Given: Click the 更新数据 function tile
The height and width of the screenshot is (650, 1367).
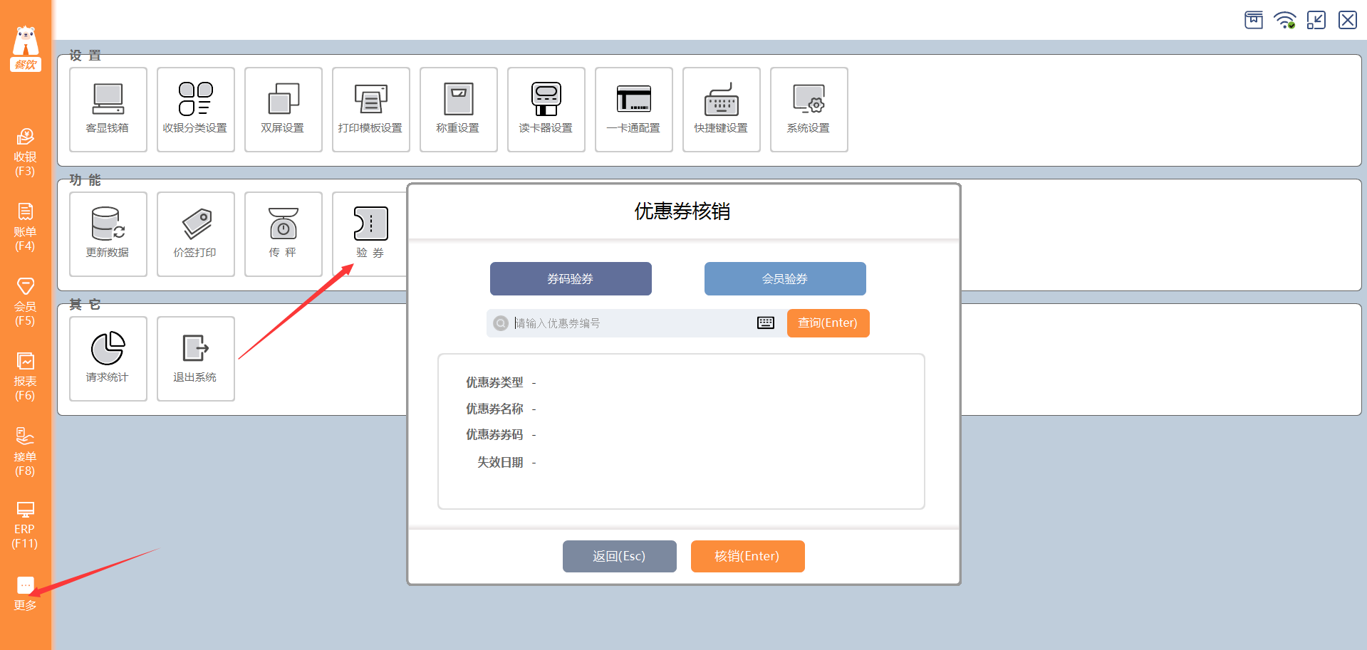Looking at the screenshot, I should pyautogui.click(x=108, y=234).
